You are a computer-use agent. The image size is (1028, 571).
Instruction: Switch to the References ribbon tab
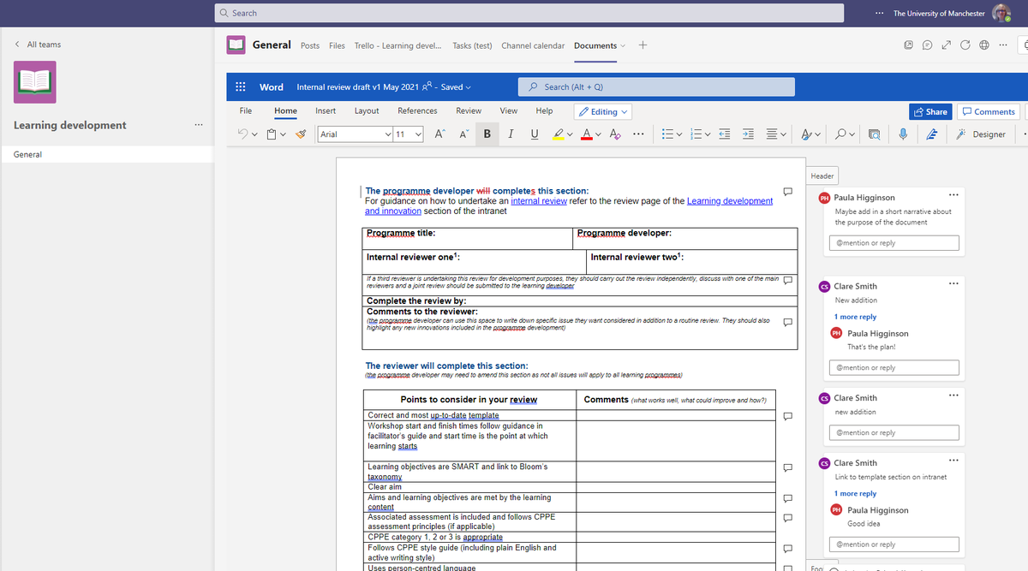(x=417, y=110)
